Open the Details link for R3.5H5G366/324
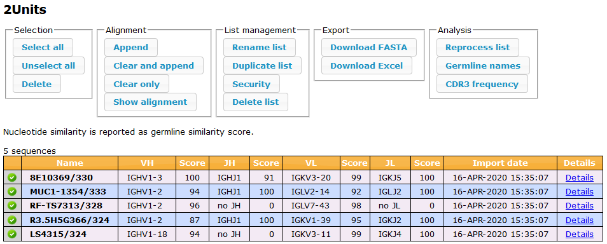Screen dimensions: 607x244 point(580,220)
